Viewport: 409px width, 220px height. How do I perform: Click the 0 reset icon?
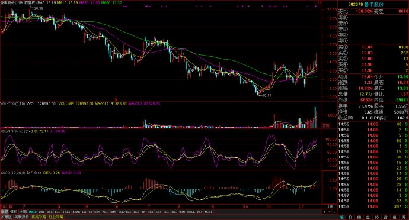pyautogui.click(x=334, y=212)
